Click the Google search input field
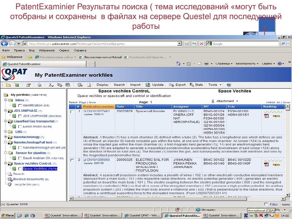This screenshot has height=219, width=292. tap(245, 44)
